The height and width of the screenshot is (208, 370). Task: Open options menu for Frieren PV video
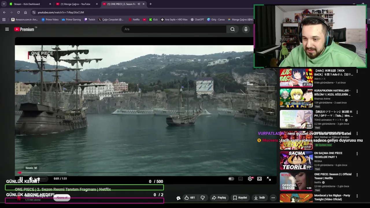pos(357,112)
